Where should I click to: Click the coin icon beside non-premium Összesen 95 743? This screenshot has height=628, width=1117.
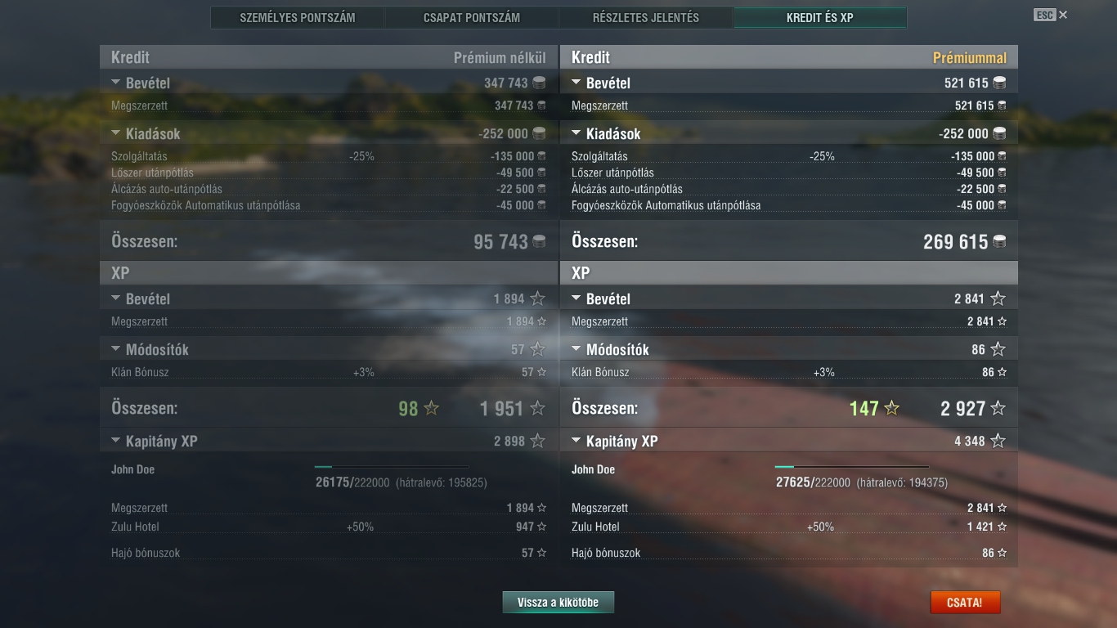[x=538, y=242]
